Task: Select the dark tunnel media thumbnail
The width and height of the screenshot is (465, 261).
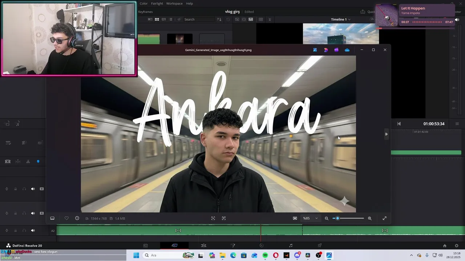Action: [x=179, y=39]
